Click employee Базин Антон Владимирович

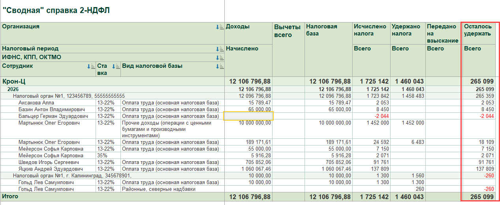[x=52, y=109]
